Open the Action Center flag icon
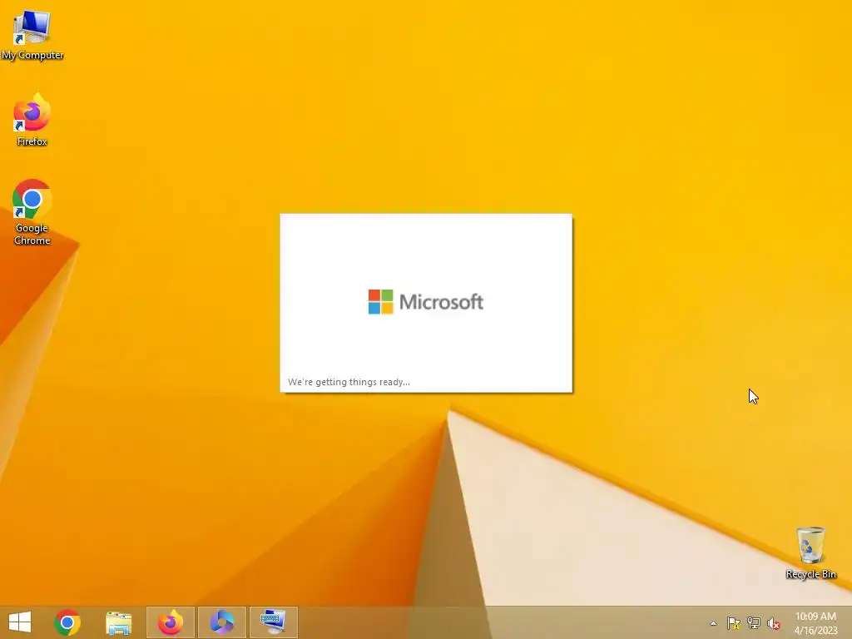This screenshot has width=852, height=639. coord(734,623)
